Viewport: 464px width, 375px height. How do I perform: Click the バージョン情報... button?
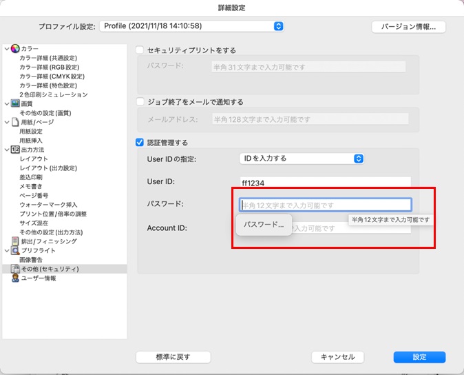click(x=408, y=27)
